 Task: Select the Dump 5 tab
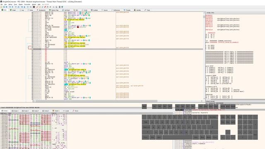[x=46, y=111]
